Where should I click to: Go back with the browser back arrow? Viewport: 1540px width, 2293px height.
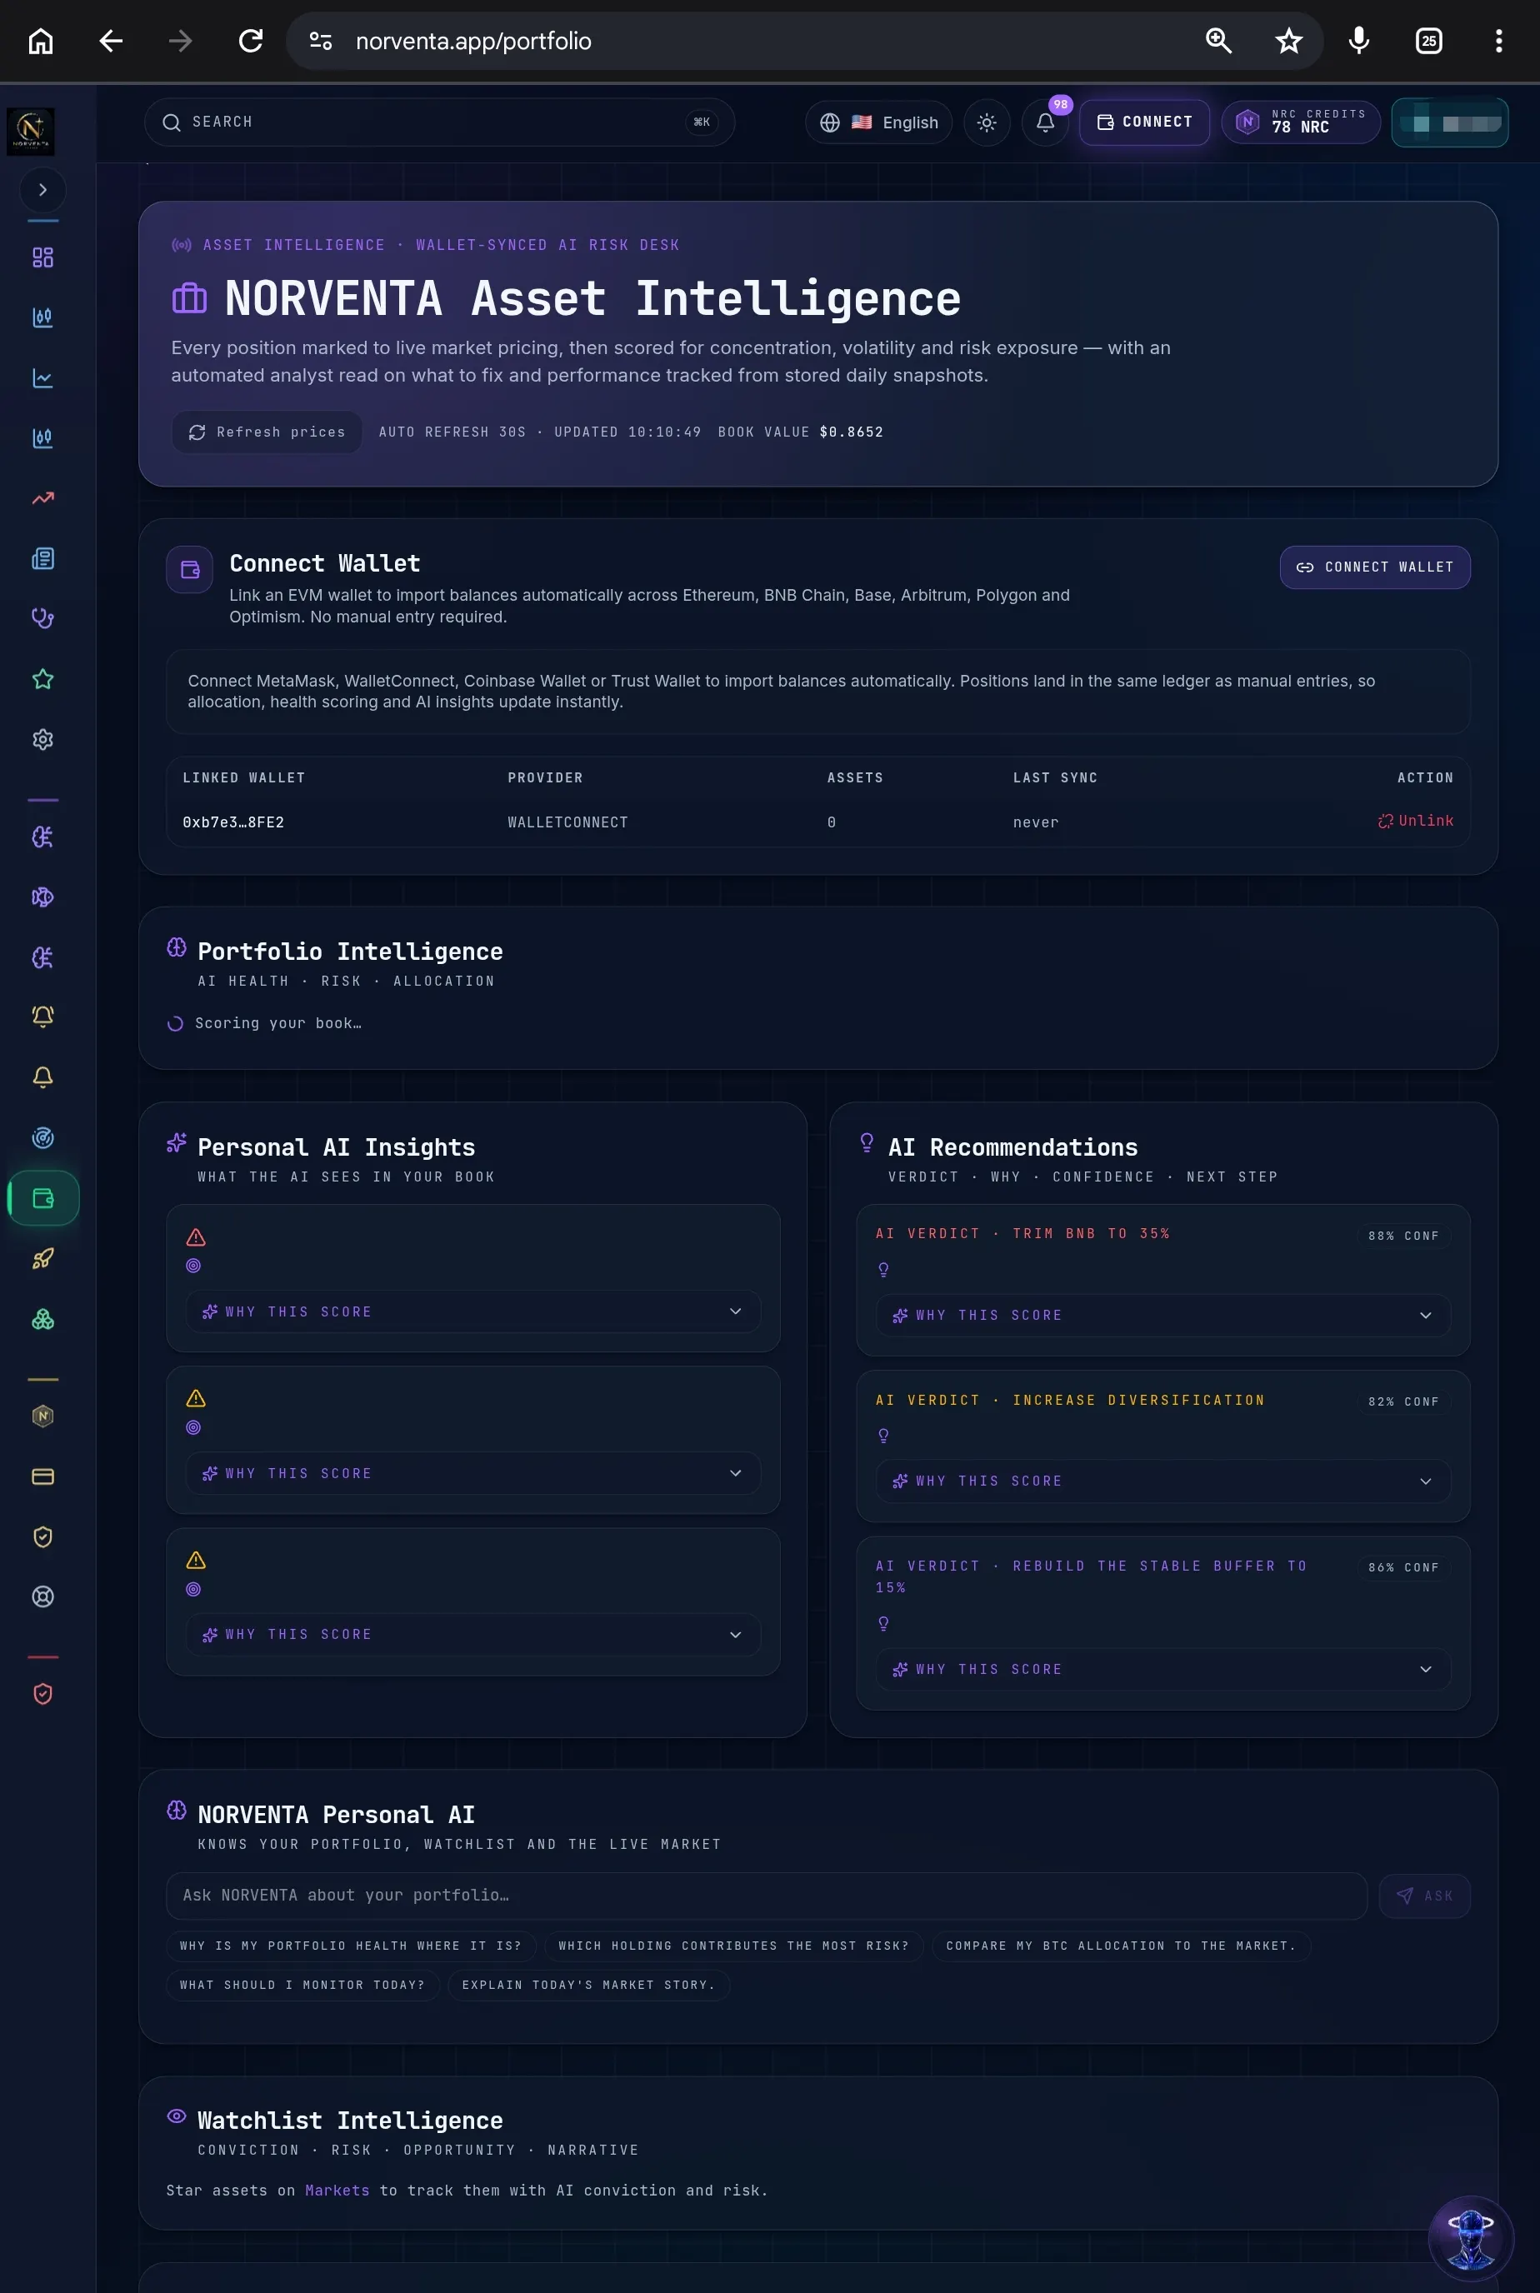(x=111, y=40)
